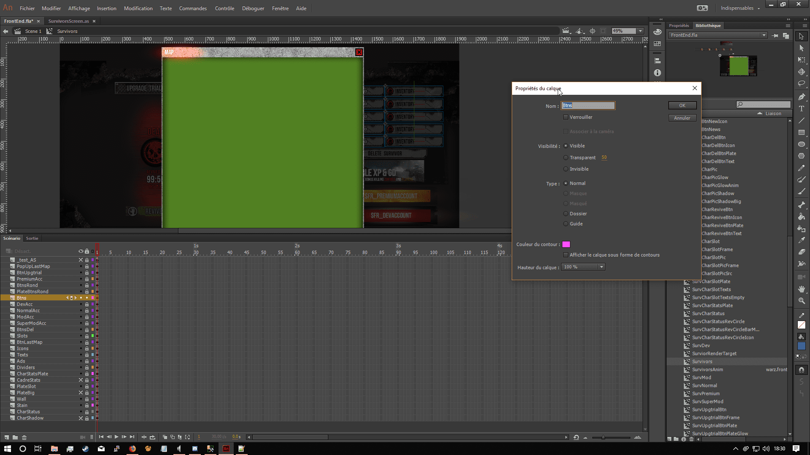This screenshot has height=455, width=810.
Task: Switch to the Propriétés panel tab
Action: tap(679, 26)
